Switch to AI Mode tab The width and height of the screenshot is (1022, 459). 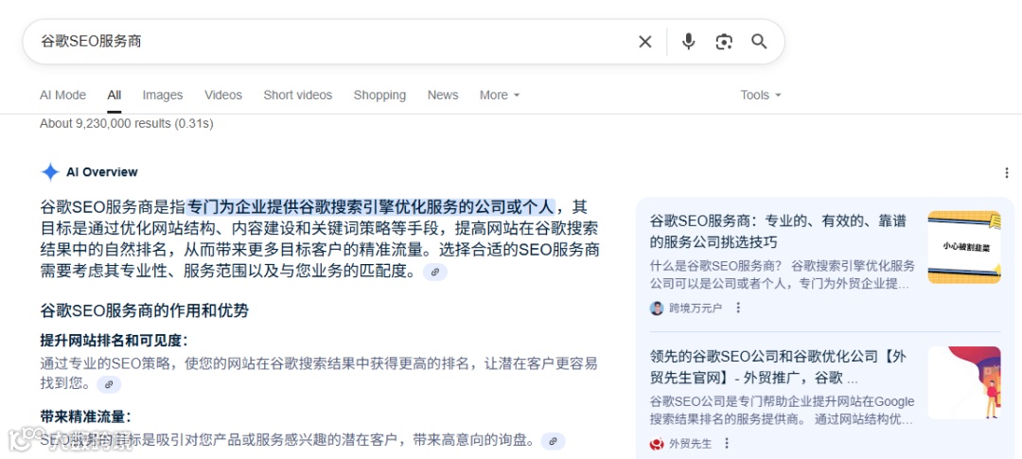(62, 96)
